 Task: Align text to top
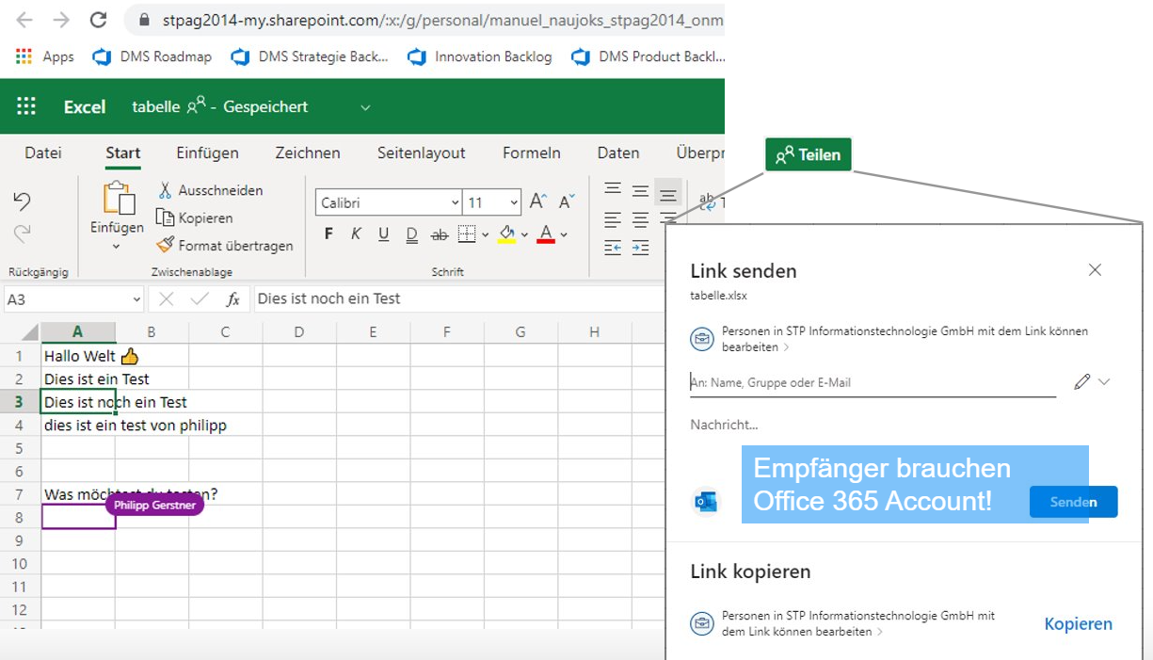[x=613, y=189]
